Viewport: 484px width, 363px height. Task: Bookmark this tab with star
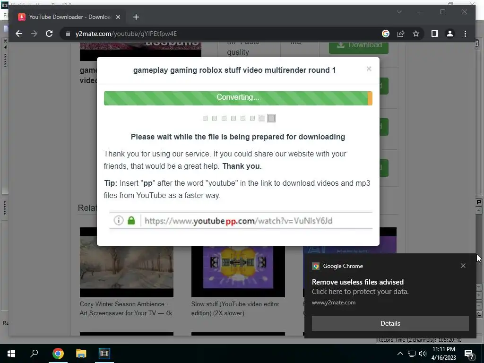coord(416,34)
